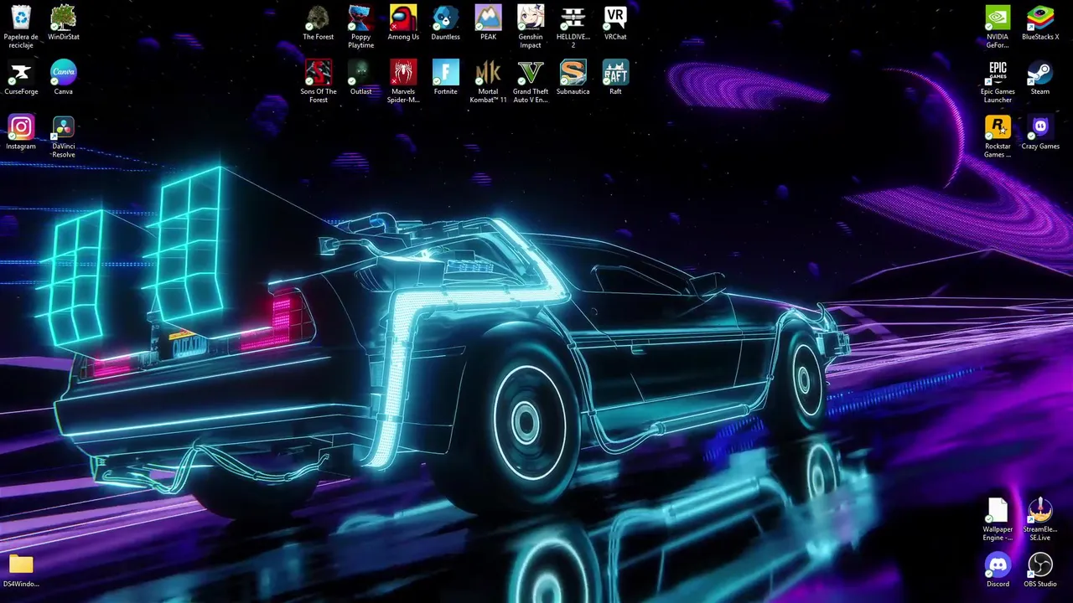Image resolution: width=1073 pixels, height=603 pixels.
Task: Select the Grand Theft Auto V icon
Action: [x=531, y=72]
